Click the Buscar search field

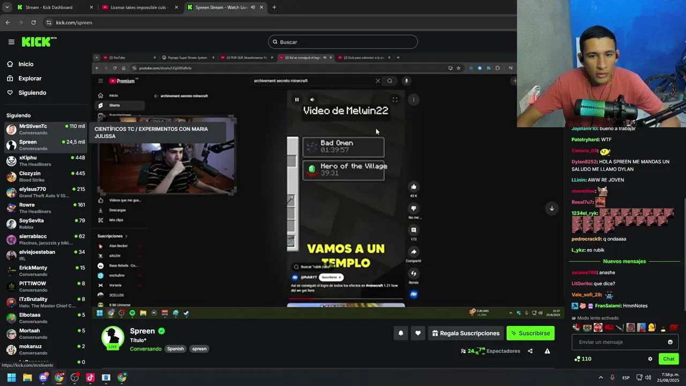tap(343, 42)
